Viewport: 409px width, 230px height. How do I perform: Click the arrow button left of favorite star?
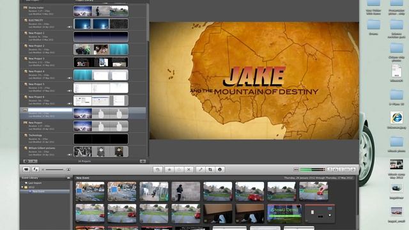click(158, 169)
